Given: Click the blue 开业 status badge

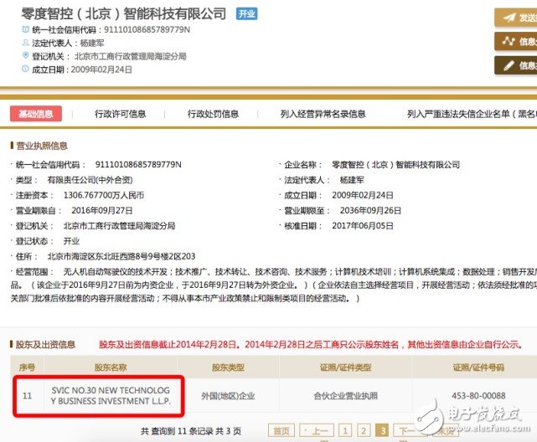Looking at the screenshot, I should tap(246, 14).
